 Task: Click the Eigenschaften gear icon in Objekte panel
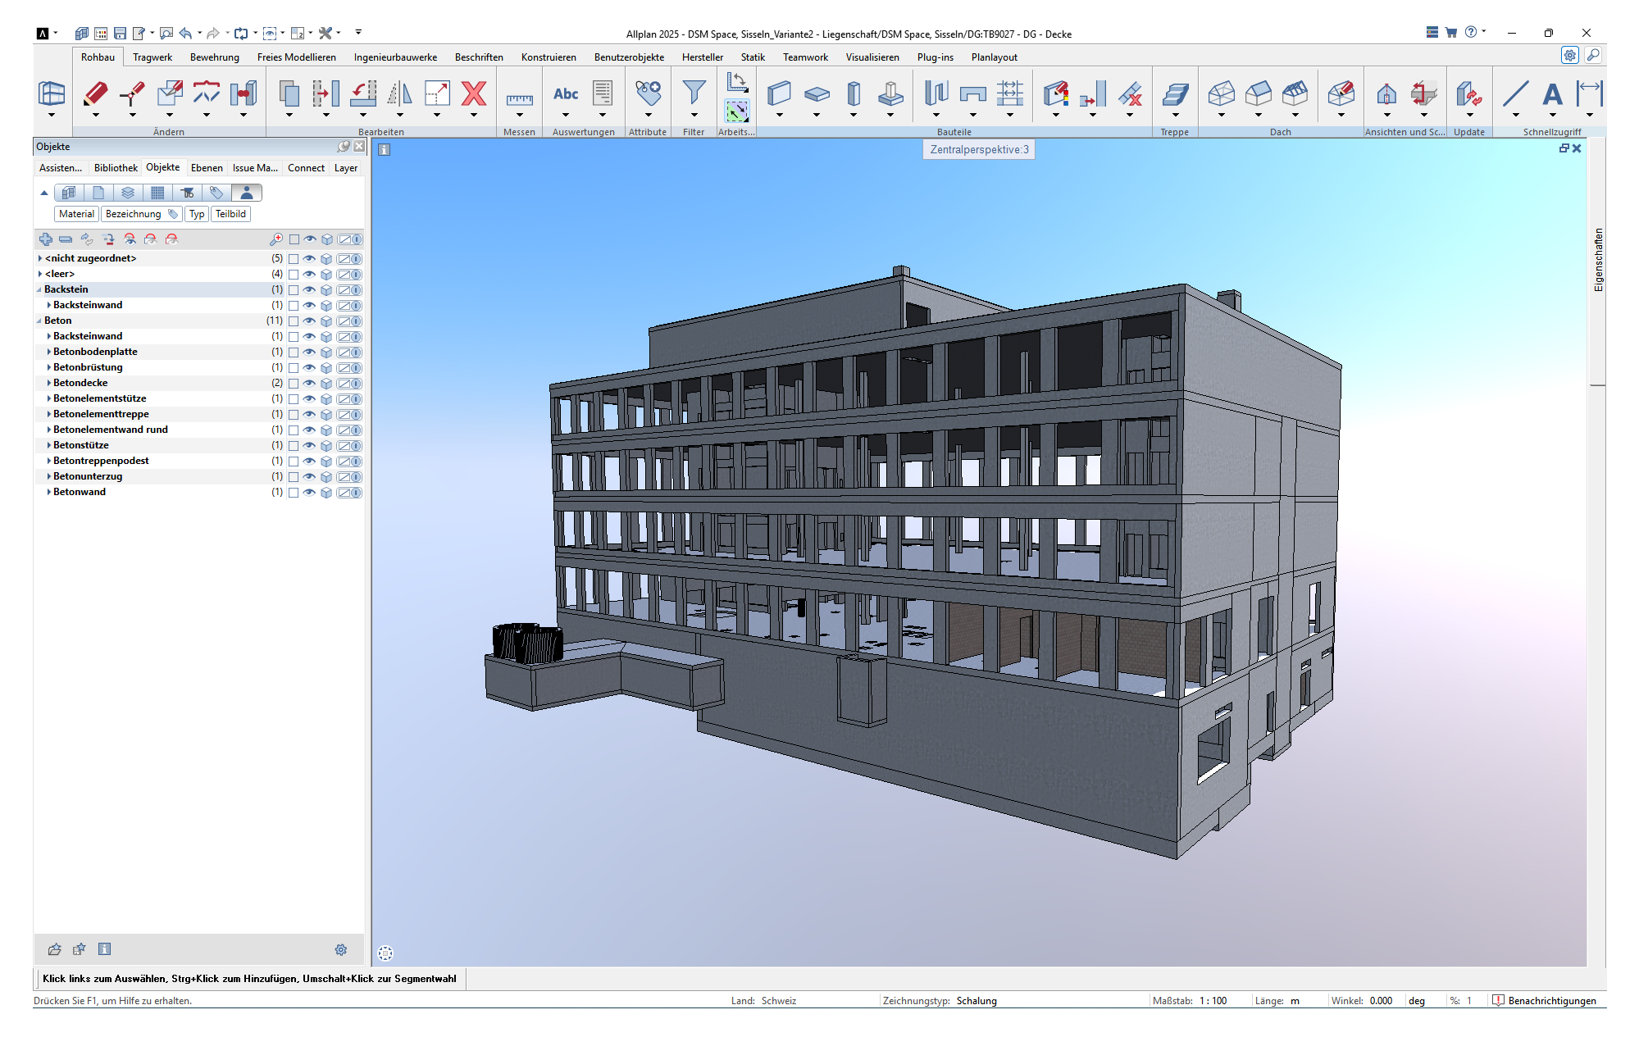[x=341, y=949]
